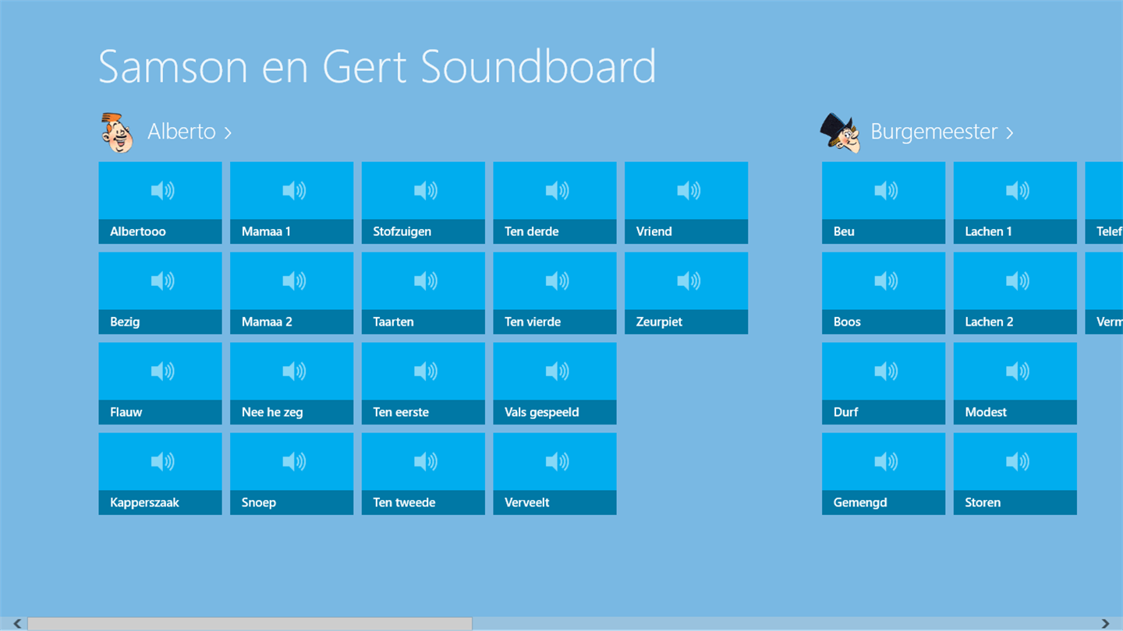Play the Zeurpiet sound tile
This screenshot has height=631, width=1123.
686,293
